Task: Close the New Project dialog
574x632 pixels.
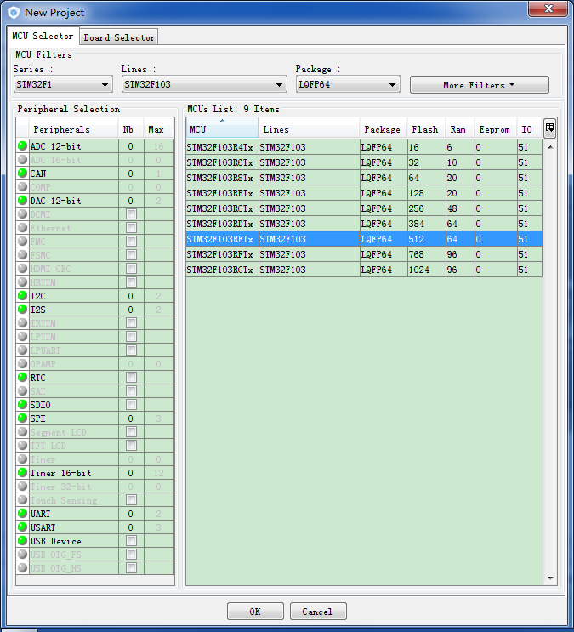Action: [548, 9]
